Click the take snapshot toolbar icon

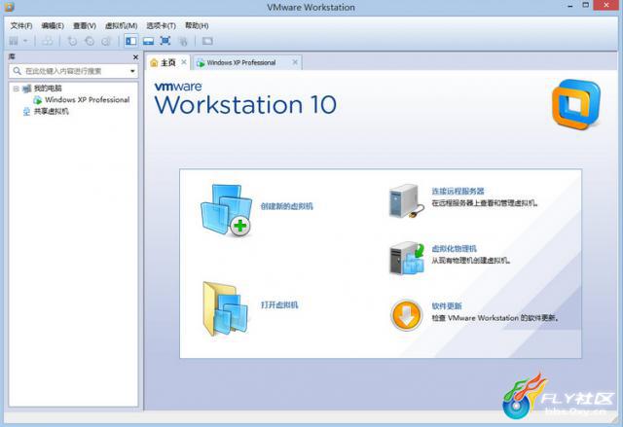(72, 41)
